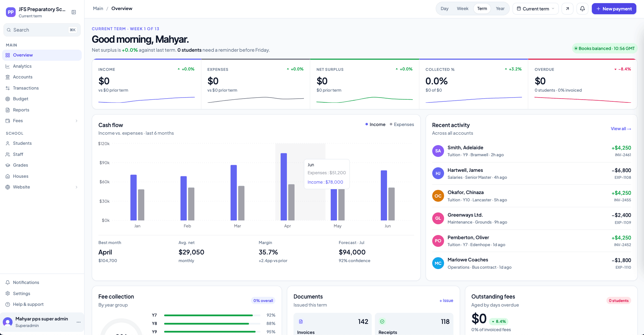Click the Books balanced status badge
644x335 pixels.
605,49
